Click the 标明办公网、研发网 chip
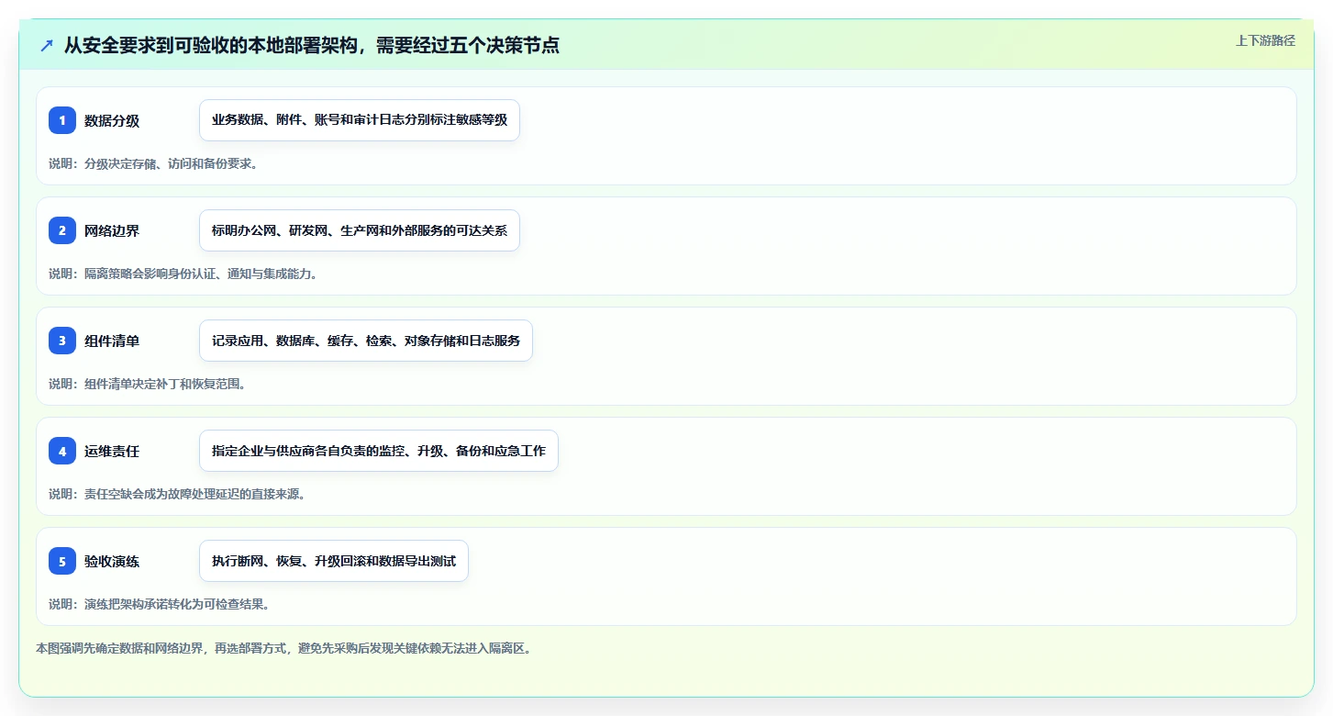The image size is (1333, 716). pyautogui.click(x=360, y=230)
